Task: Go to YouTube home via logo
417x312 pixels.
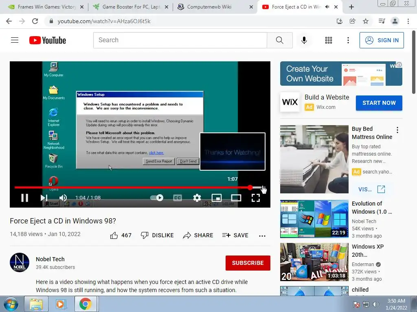Action: [48, 40]
